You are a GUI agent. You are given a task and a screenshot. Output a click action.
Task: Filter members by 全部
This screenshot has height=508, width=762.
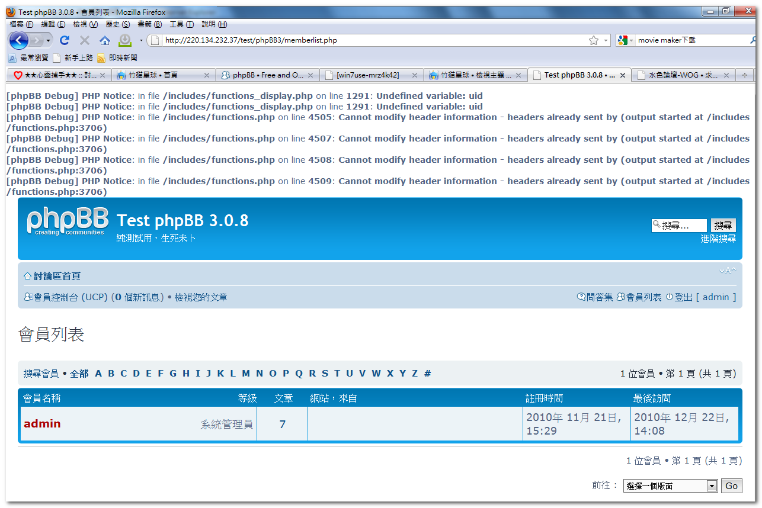click(79, 374)
